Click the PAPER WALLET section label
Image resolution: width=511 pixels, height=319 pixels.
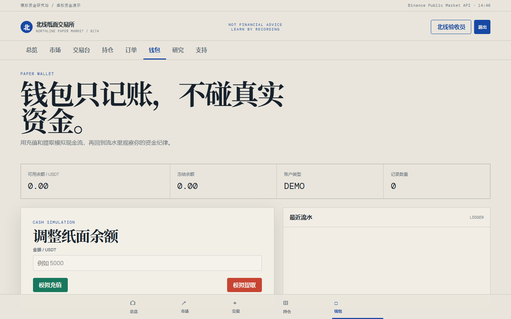[37, 74]
